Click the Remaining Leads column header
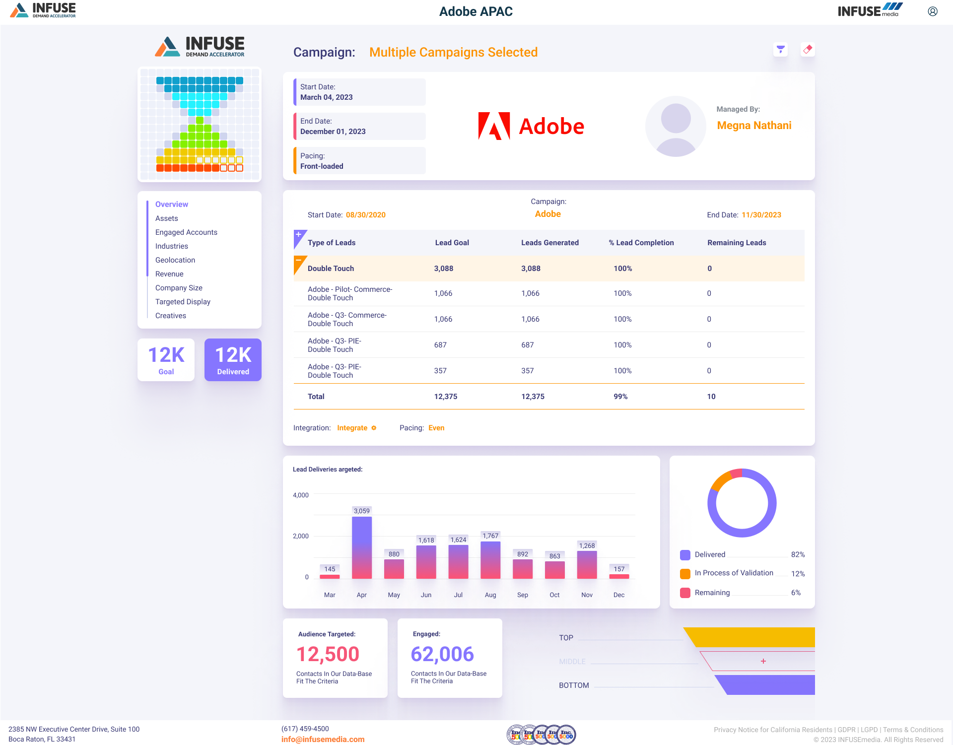 [x=737, y=243]
